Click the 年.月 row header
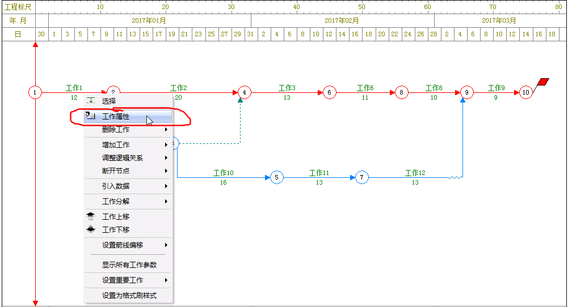The width and height of the screenshot is (568, 307). 19,20
